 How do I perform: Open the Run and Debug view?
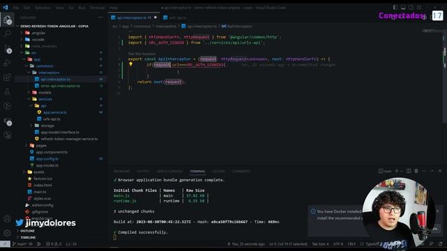point(8,63)
